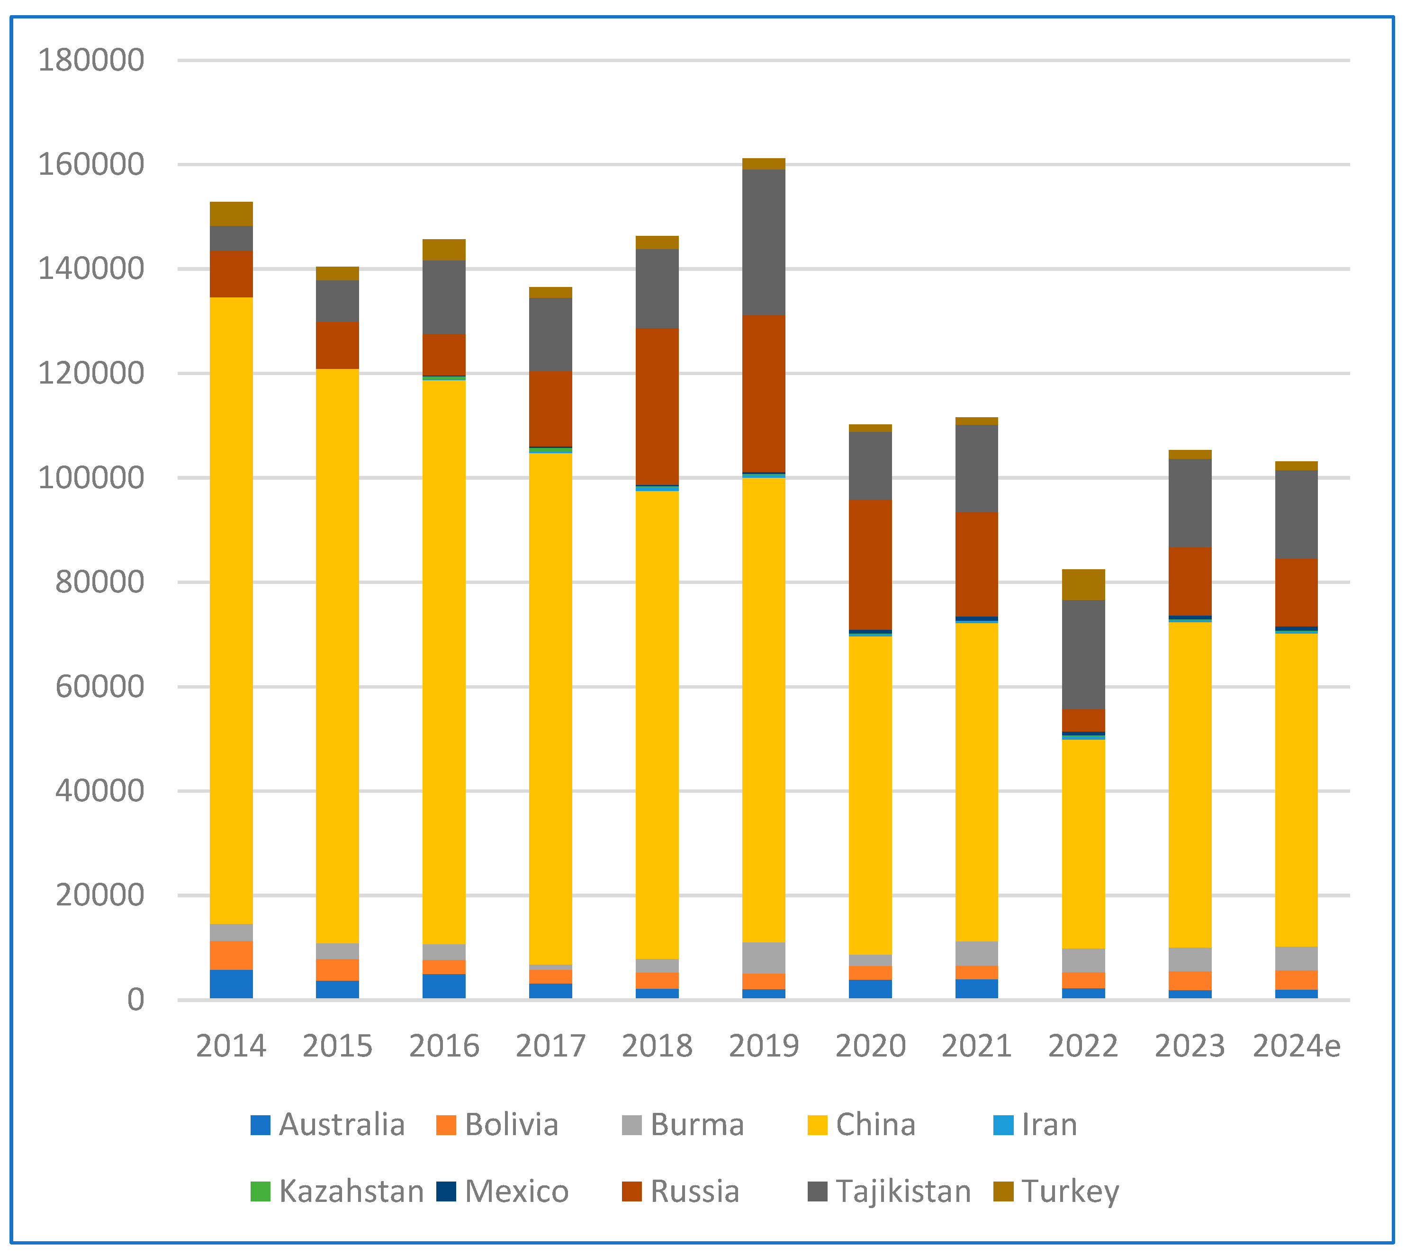Screen dimensions: 1406x1254
Task: Click the Turkey legend color swatch
Action: tap(1003, 1192)
